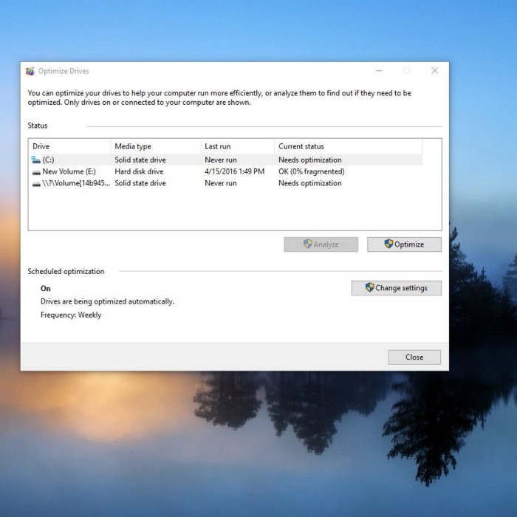
Task: Click Never run in the (C:) row
Action: pos(221,160)
